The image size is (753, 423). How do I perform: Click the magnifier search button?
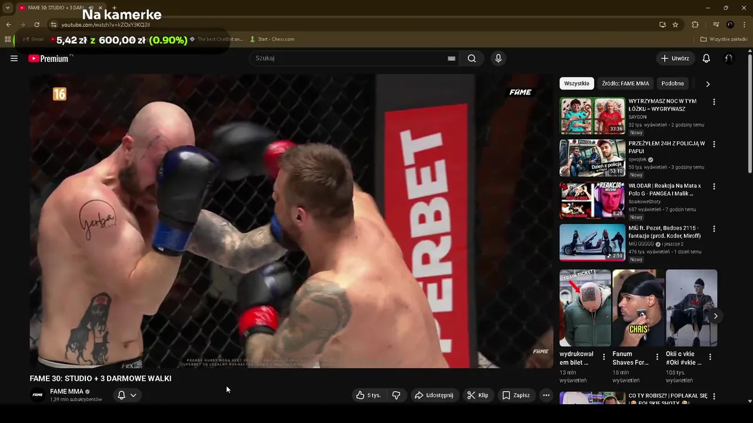coord(472,58)
